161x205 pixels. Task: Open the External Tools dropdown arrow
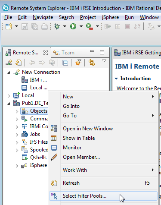coord(97,26)
